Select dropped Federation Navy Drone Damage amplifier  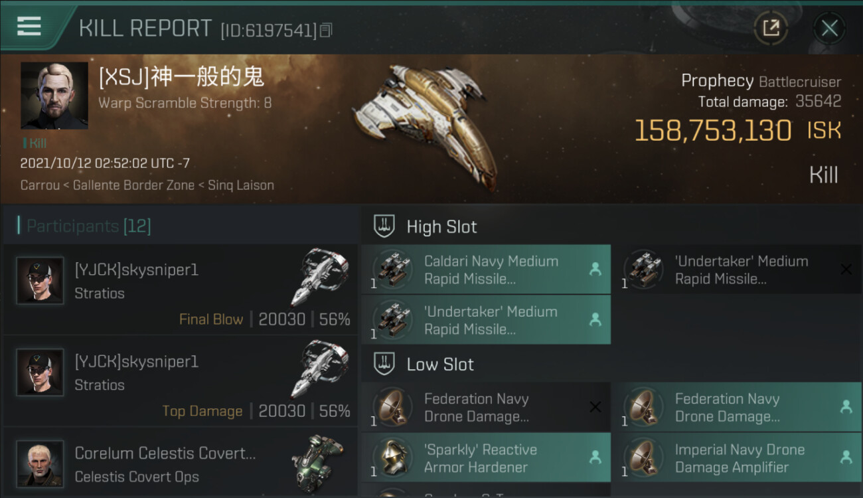(x=736, y=408)
